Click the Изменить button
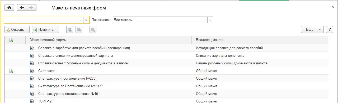This screenshot has width=338, height=103. pyautogui.click(x=45, y=30)
